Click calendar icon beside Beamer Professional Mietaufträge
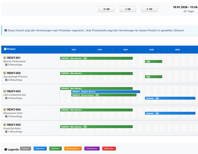The image size is (198, 154). click(6, 65)
